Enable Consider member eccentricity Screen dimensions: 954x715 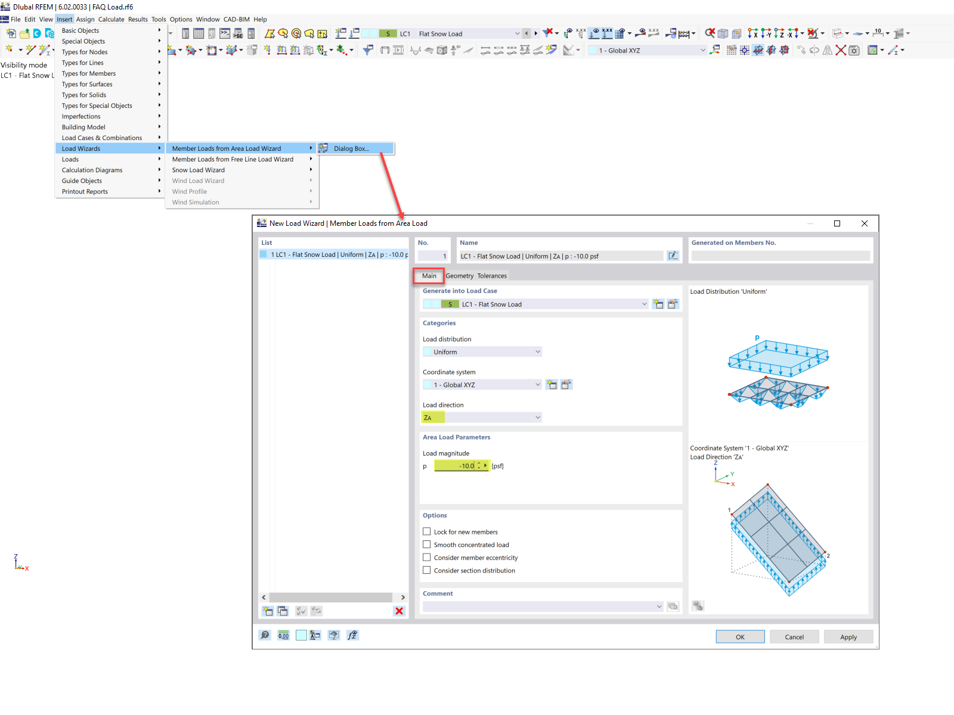click(x=427, y=557)
